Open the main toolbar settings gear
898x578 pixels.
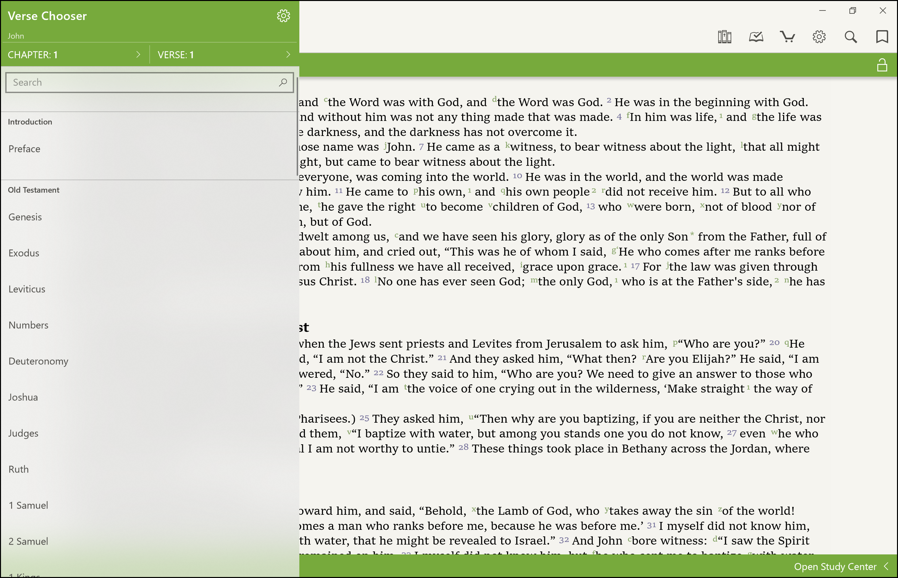pyautogui.click(x=819, y=37)
